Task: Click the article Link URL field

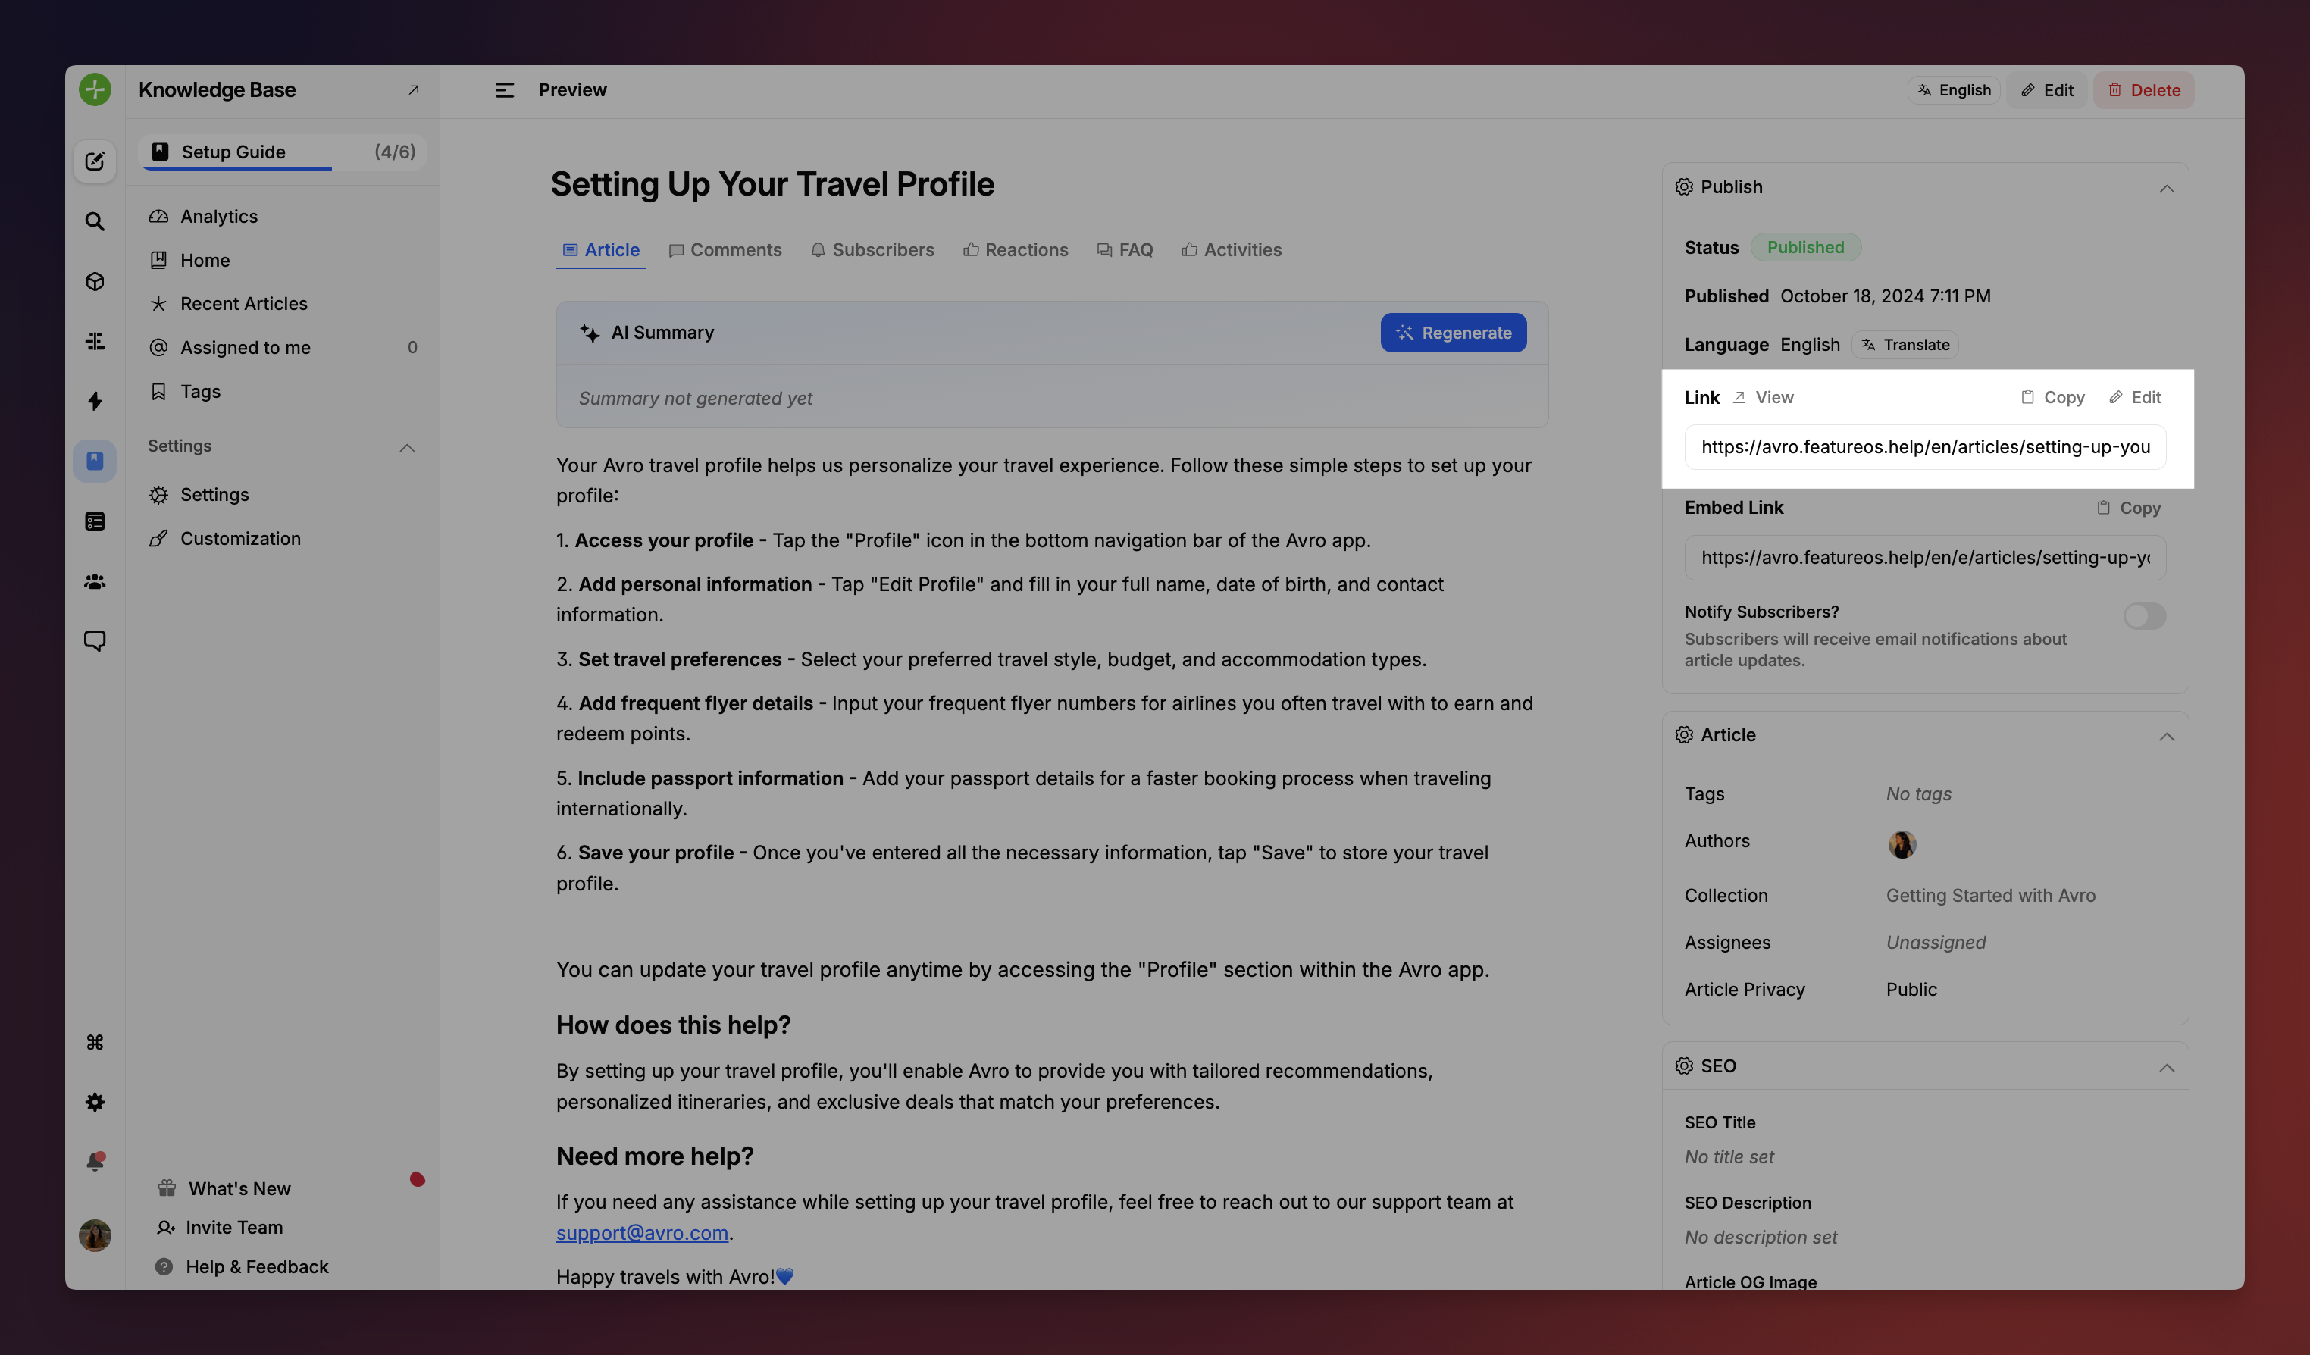Action: pos(1925,447)
